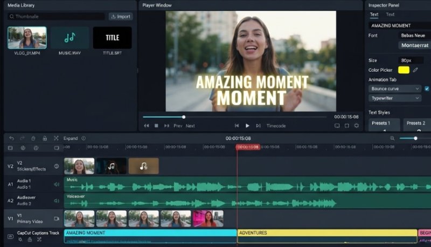Play the video preview

(247, 126)
